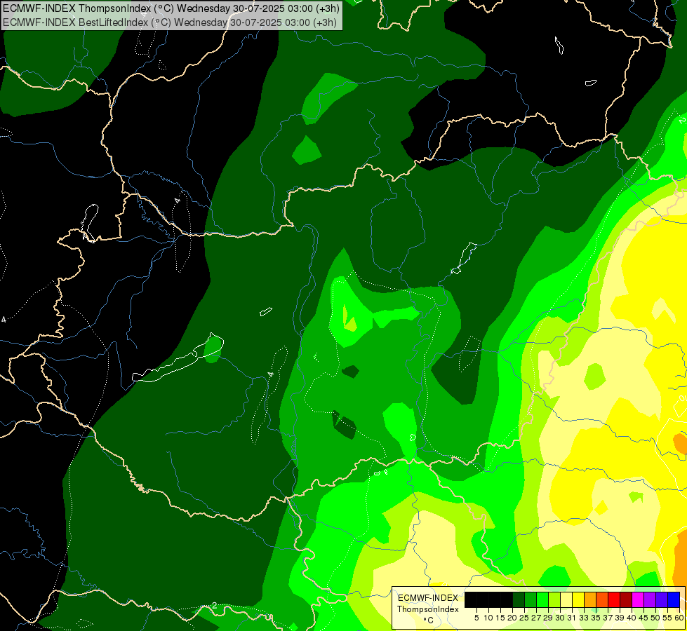Click legend tick value "33"
This screenshot has height=631, width=687.
click(584, 618)
